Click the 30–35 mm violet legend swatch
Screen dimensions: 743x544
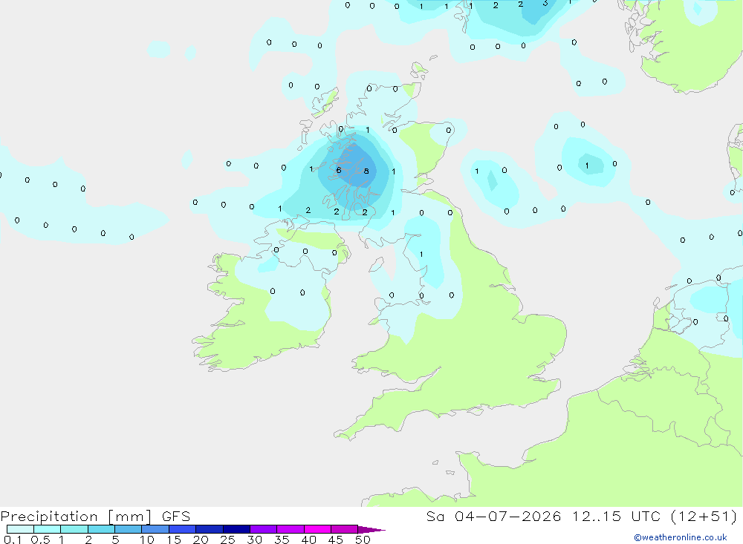pyautogui.click(x=263, y=529)
